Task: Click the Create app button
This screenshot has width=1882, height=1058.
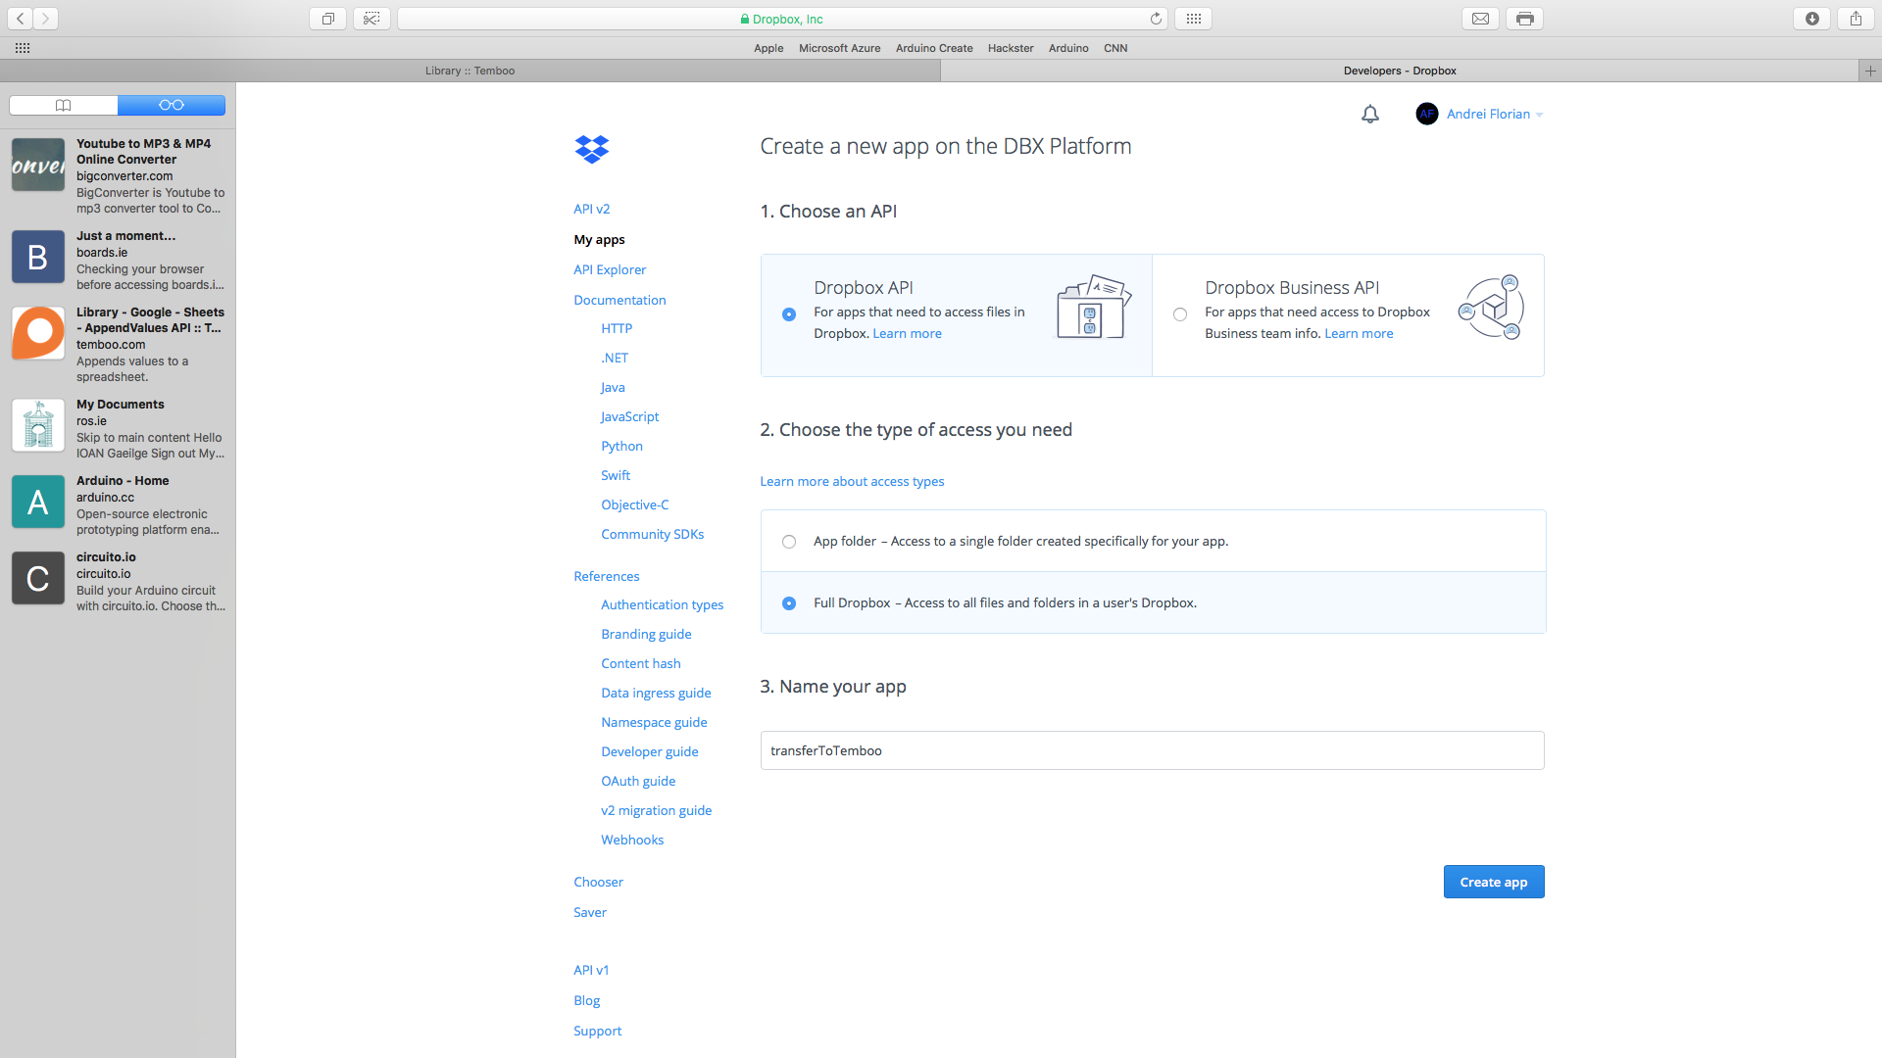Action: [1493, 882]
